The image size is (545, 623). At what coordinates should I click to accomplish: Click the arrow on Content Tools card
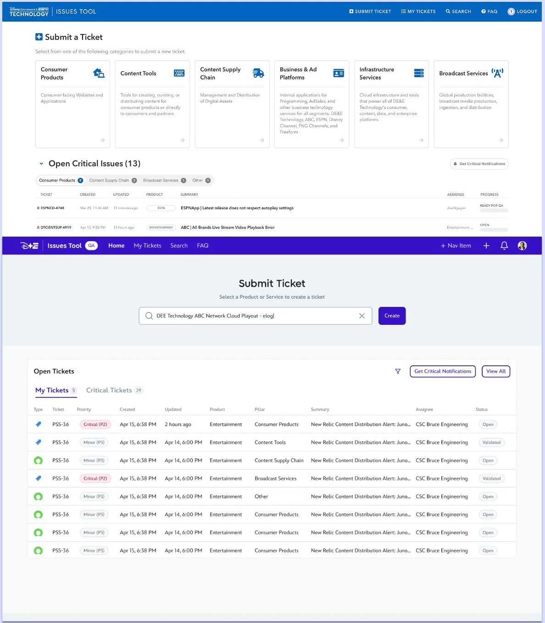182,140
